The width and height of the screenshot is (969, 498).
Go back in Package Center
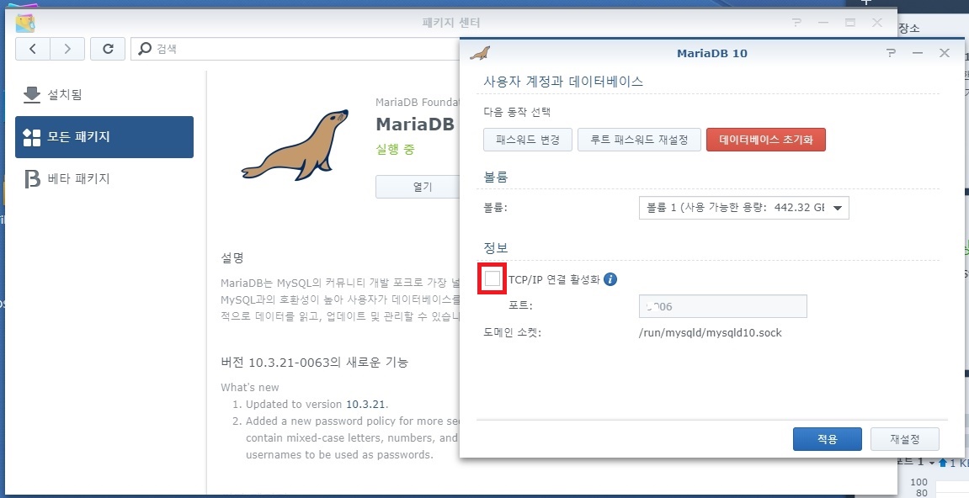[32, 49]
